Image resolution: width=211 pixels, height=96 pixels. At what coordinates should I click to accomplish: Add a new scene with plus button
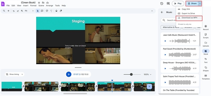pos(149,87)
